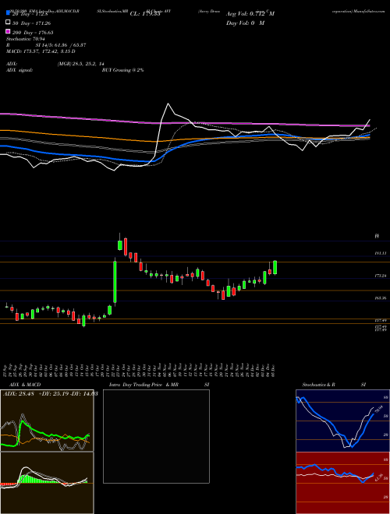The image size is (390, 514).
Task: Click the 'Avg Vol: 0.712 M' label
Action: (x=250, y=14)
